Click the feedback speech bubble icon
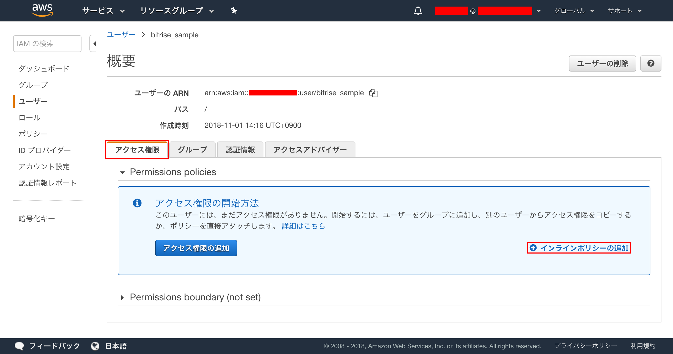This screenshot has width=673, height=354. pyautogui.click(x=19, y=346)
